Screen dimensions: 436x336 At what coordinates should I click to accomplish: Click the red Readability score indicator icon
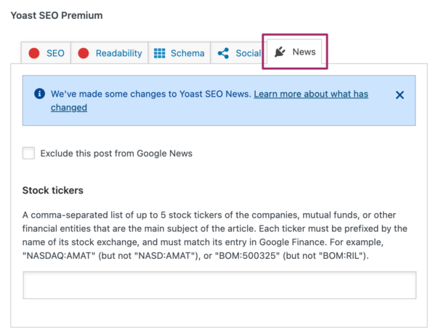click(x=84, y=53)
